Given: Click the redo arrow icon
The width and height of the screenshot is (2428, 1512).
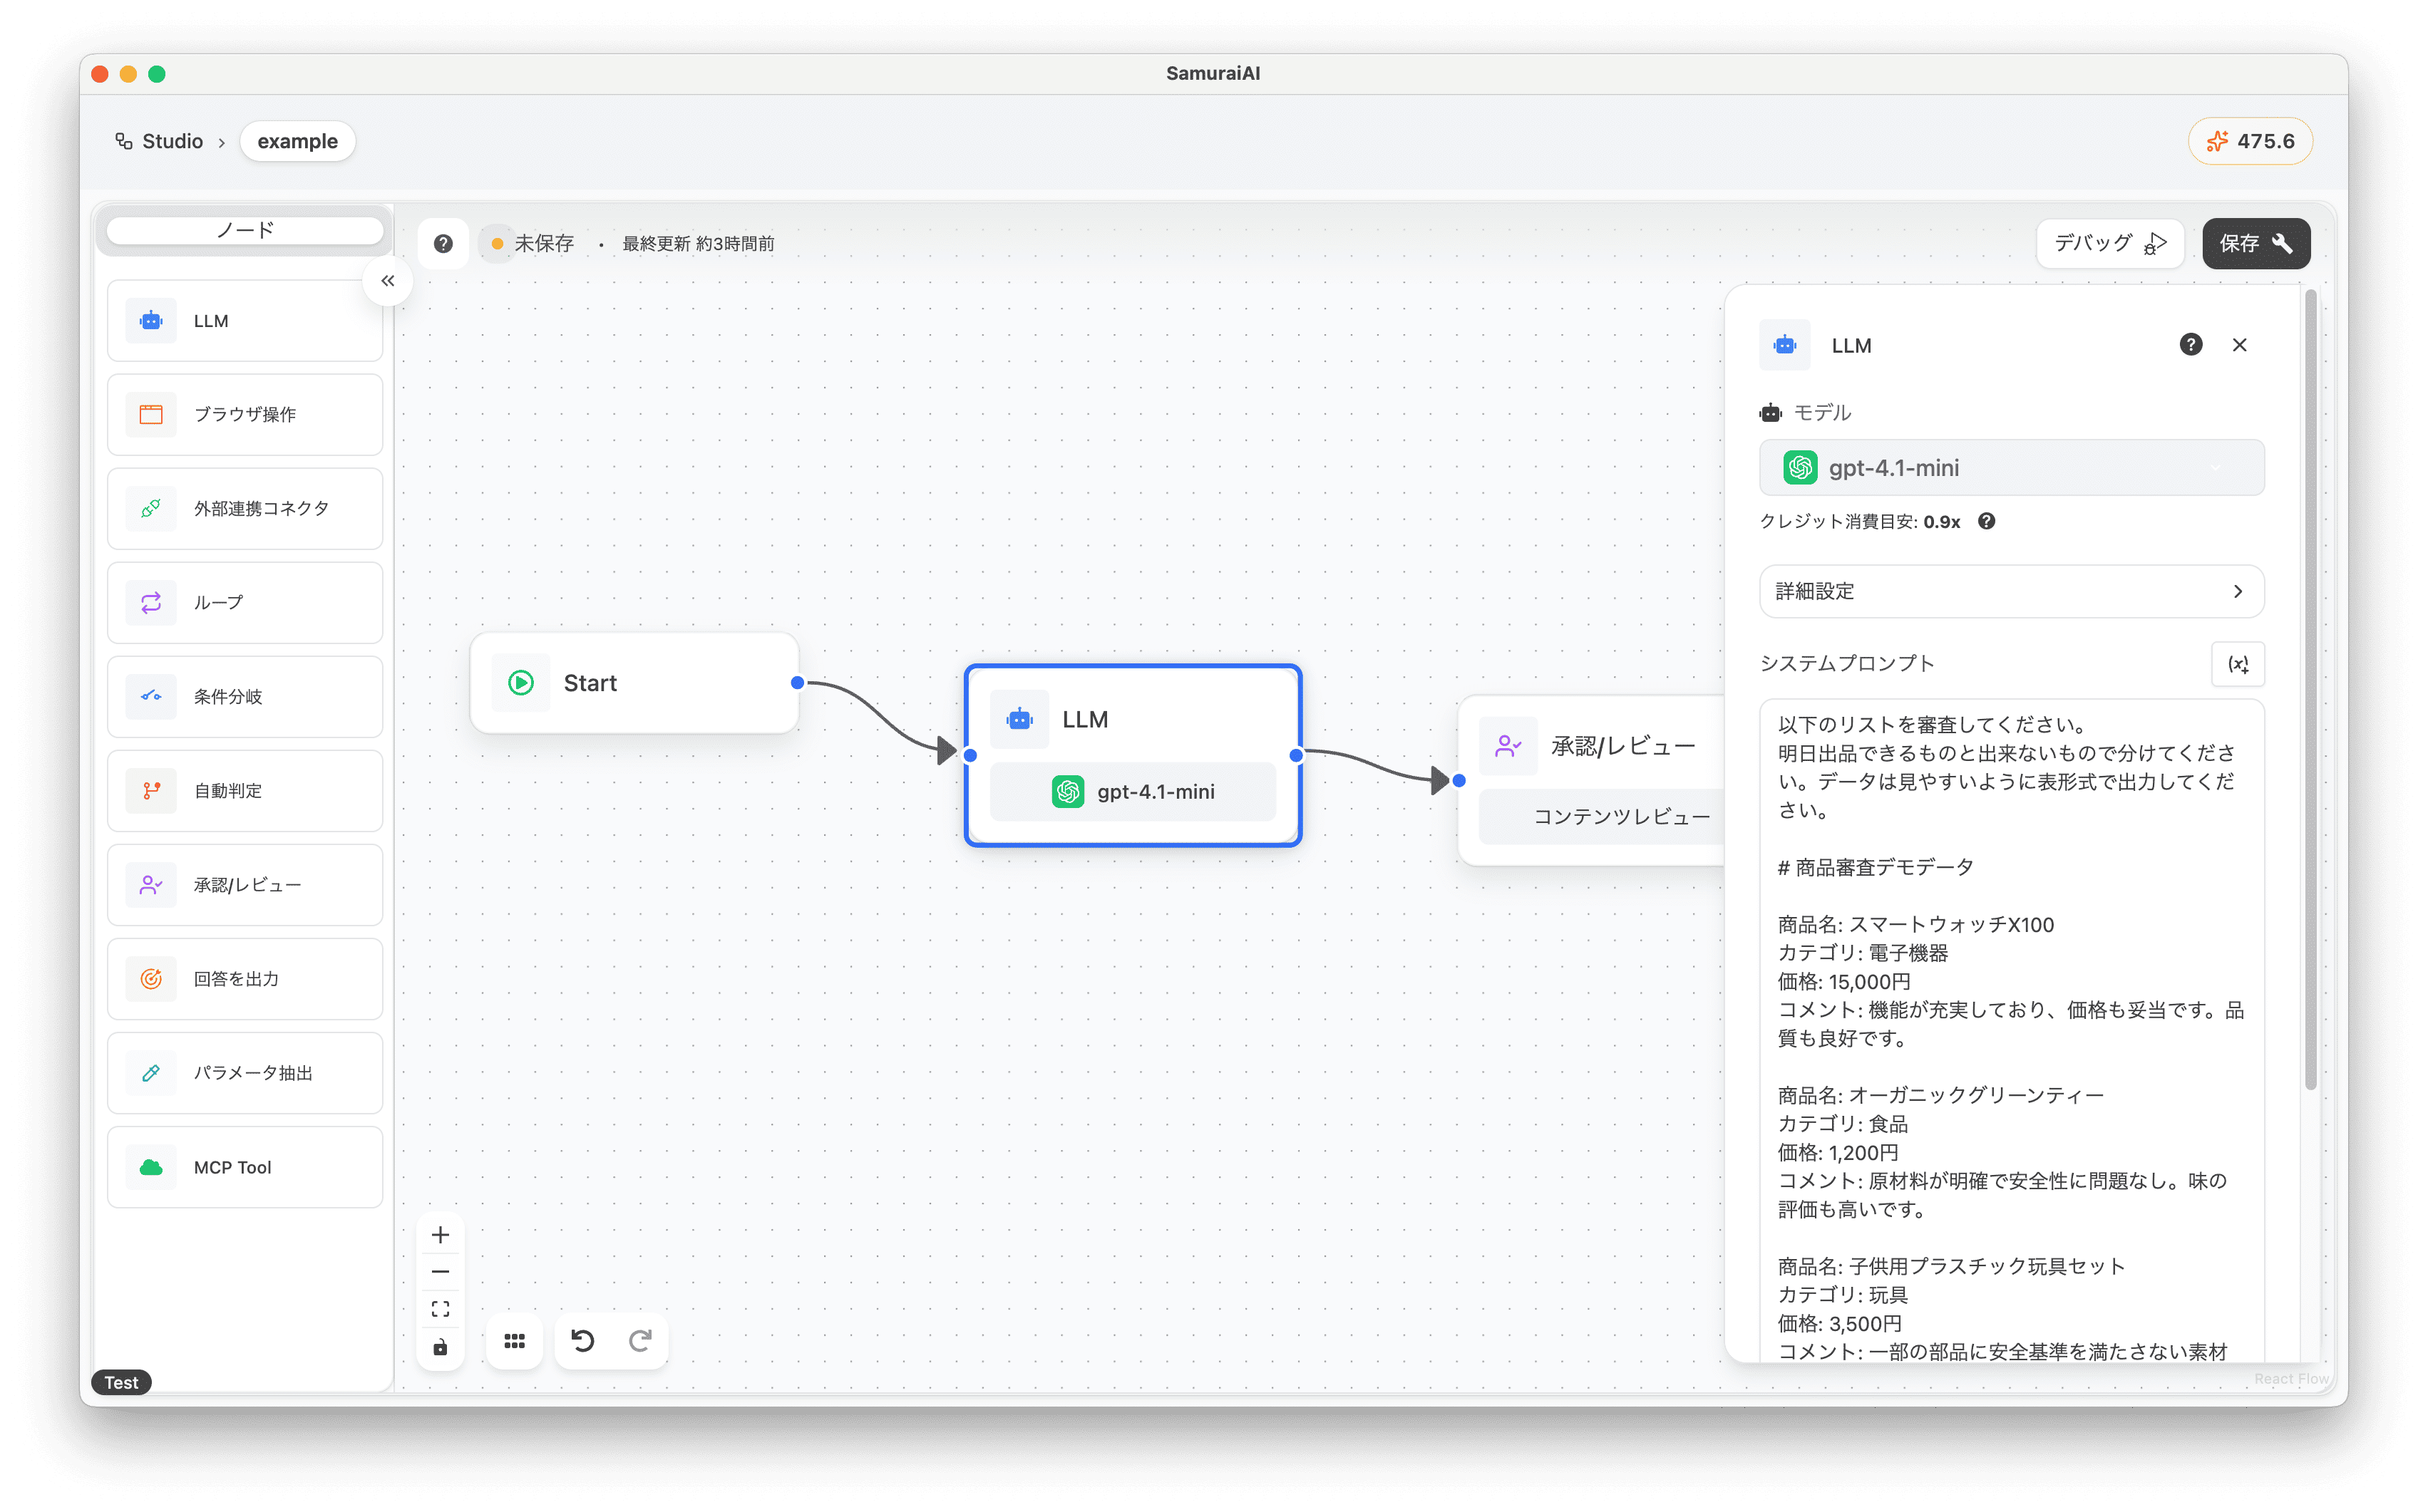Looking at the screenshot, I should click(640, 1340).
